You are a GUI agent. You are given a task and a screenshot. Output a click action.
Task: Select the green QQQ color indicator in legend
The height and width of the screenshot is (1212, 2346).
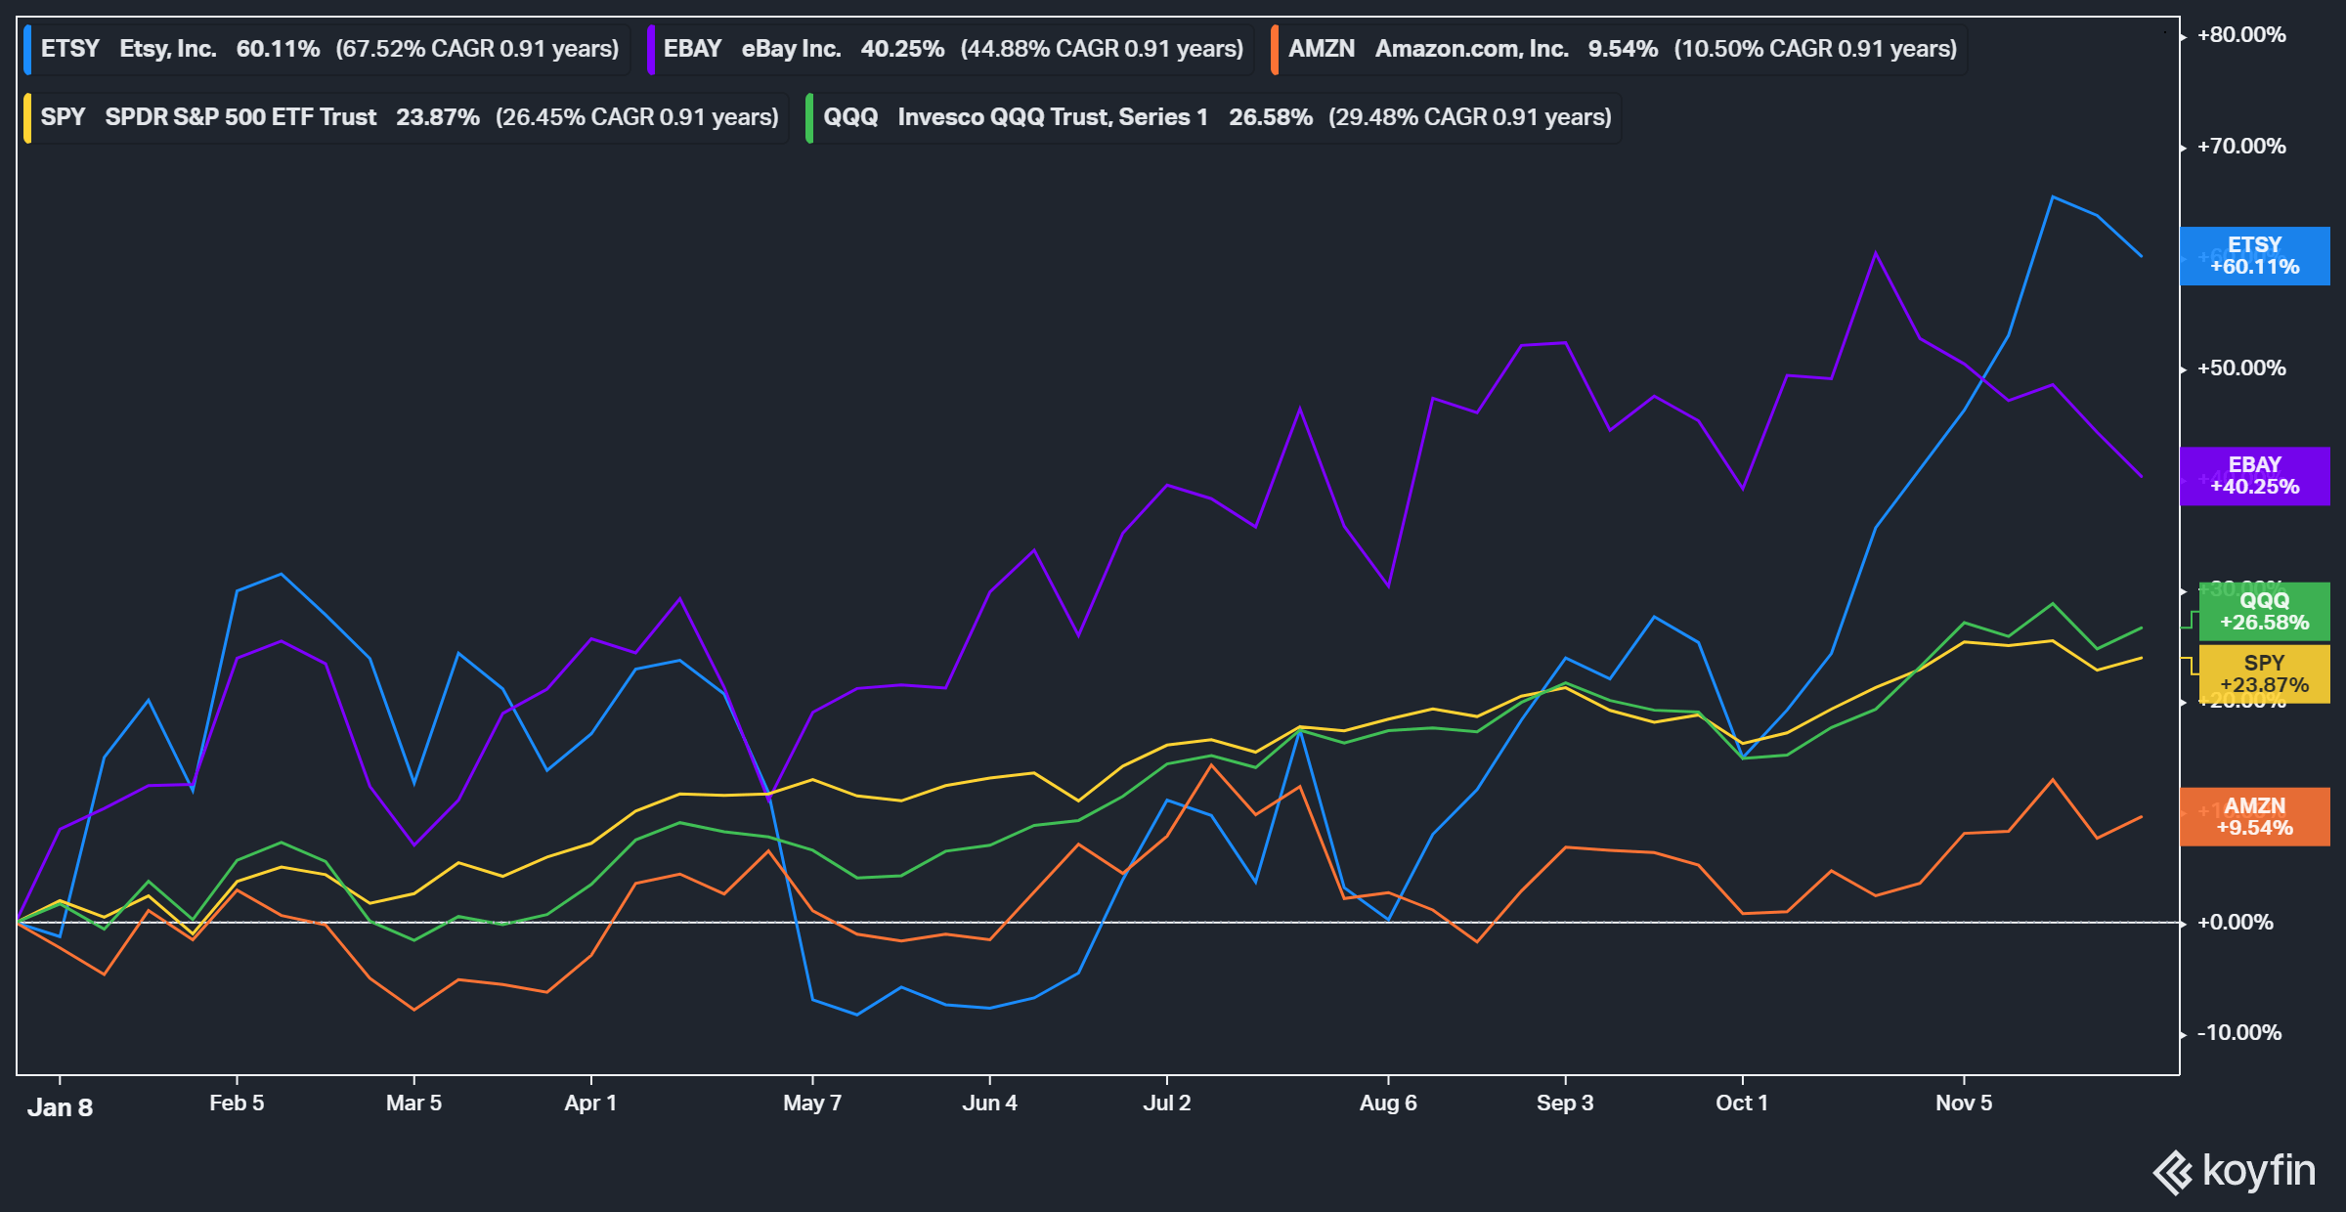tap(811, 116)
